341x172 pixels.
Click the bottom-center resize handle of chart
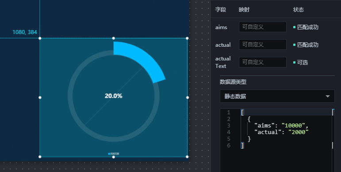[x=114, y=157]
